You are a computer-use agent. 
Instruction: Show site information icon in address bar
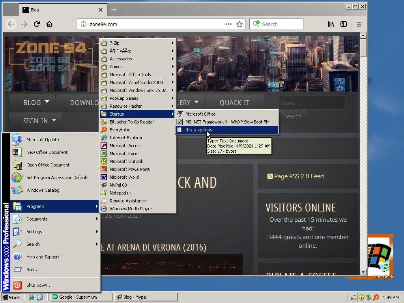click(84, 24)
